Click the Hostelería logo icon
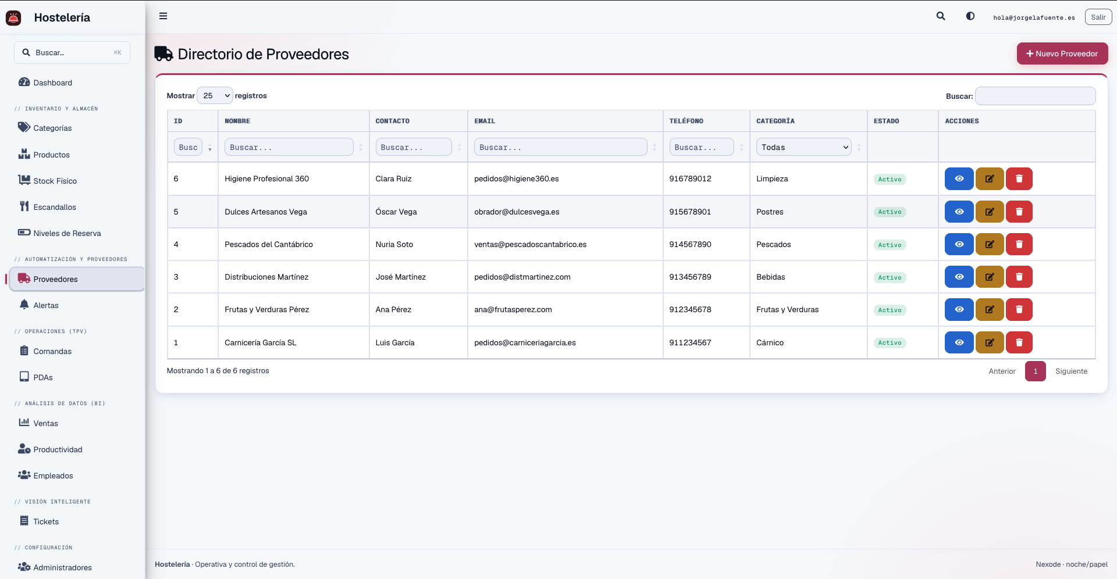The height and width of the screenshot is (579, 1117). [13, 17]
